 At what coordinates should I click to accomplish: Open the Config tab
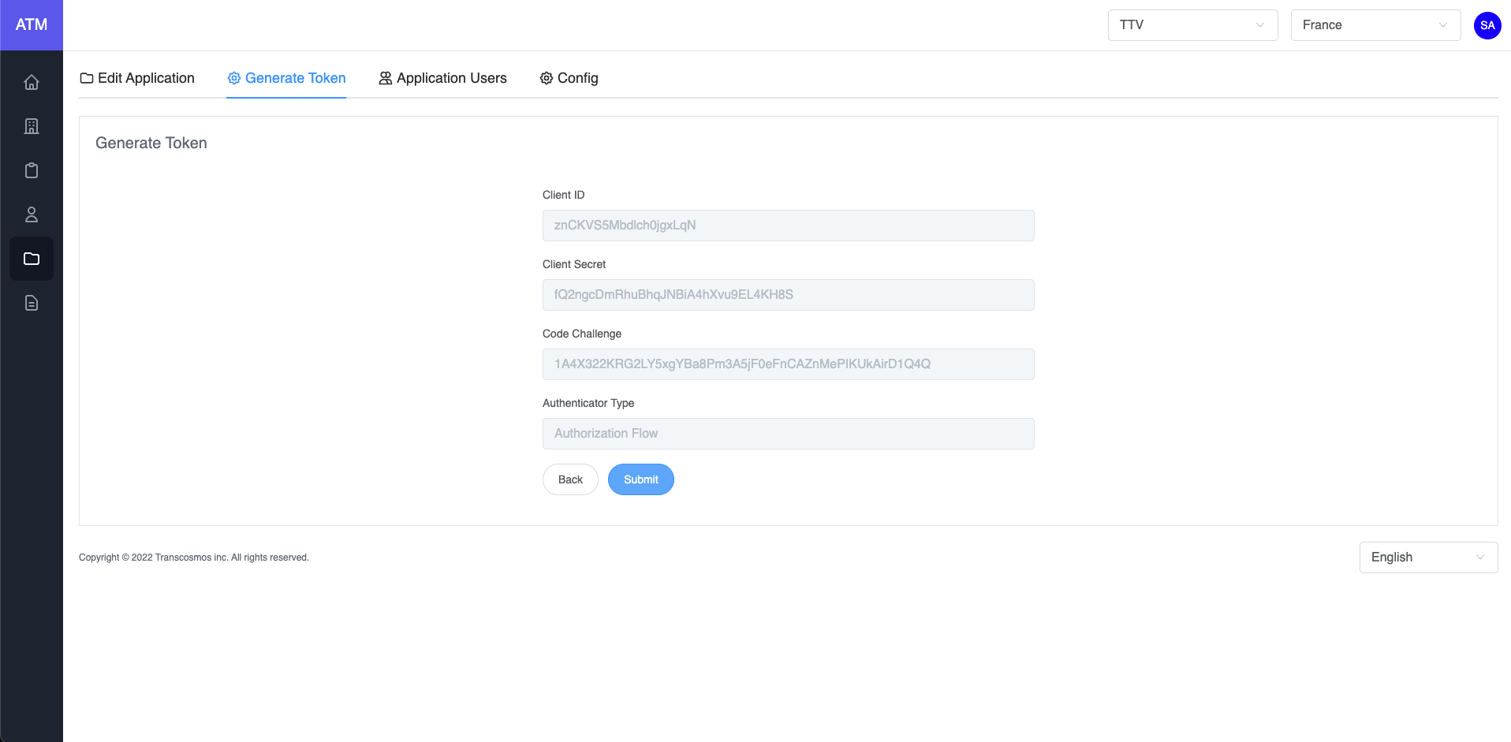pos(569,78)
